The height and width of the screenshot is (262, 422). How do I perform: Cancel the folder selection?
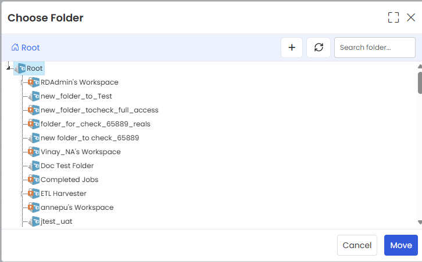357,245
